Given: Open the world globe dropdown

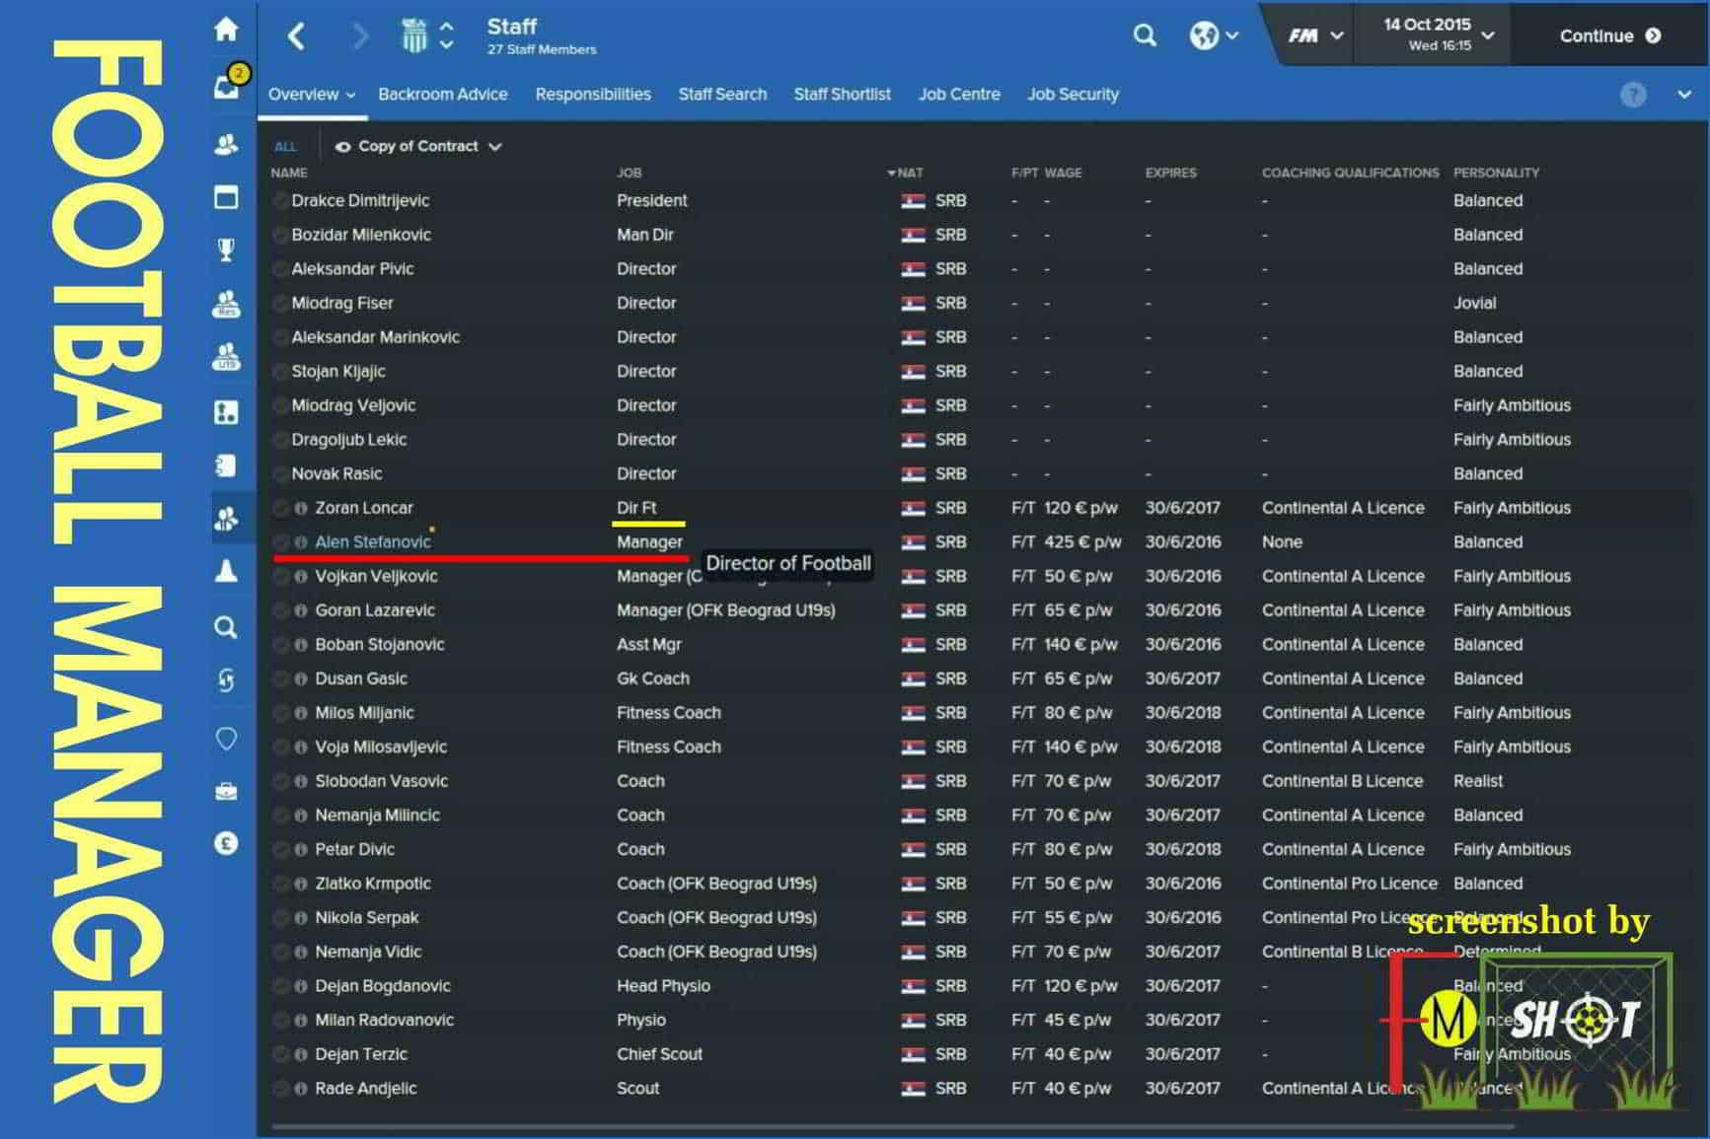Looking at the screenshot, I should coord(1214,36).
